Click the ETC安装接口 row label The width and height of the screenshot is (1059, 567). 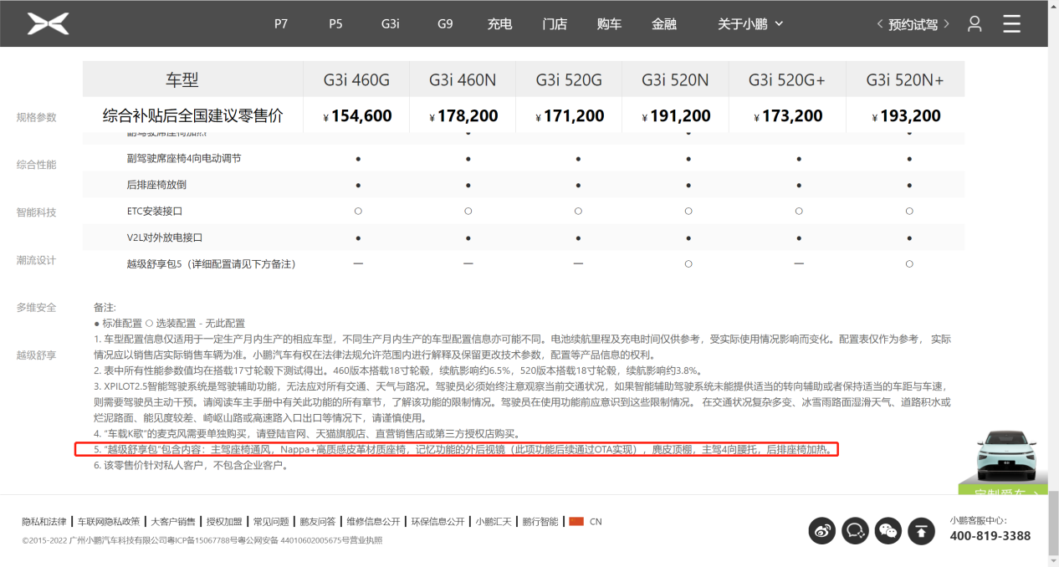(x=155, y=212)
